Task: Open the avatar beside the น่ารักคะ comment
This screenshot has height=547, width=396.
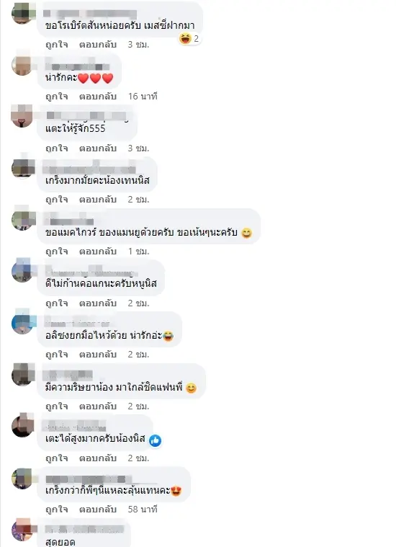Action: [22, 65]
